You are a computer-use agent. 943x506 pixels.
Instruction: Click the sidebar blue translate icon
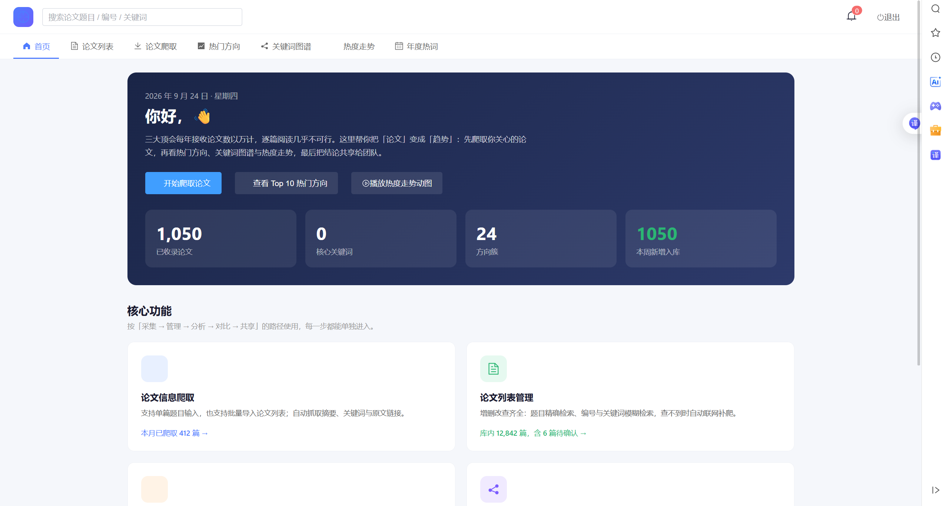click(936, 155)
